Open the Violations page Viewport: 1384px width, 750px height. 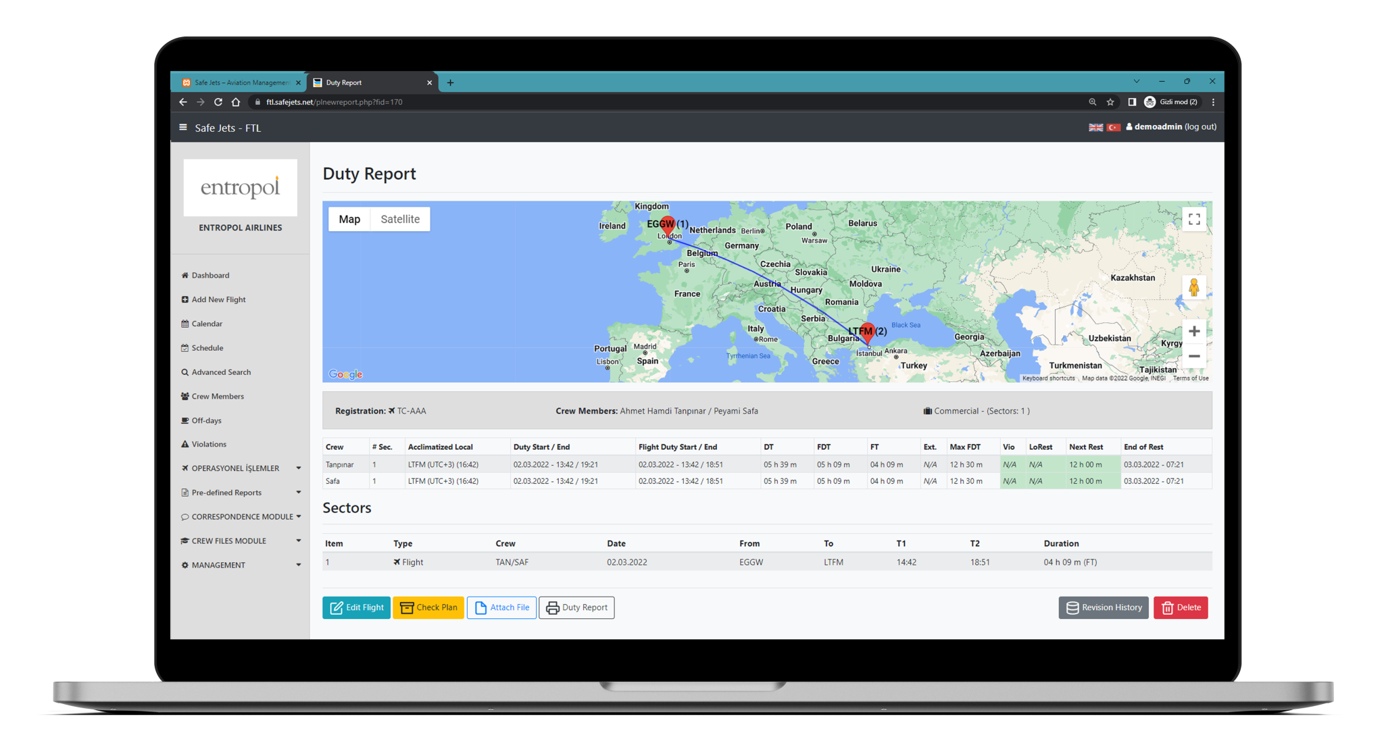point(209,444)
